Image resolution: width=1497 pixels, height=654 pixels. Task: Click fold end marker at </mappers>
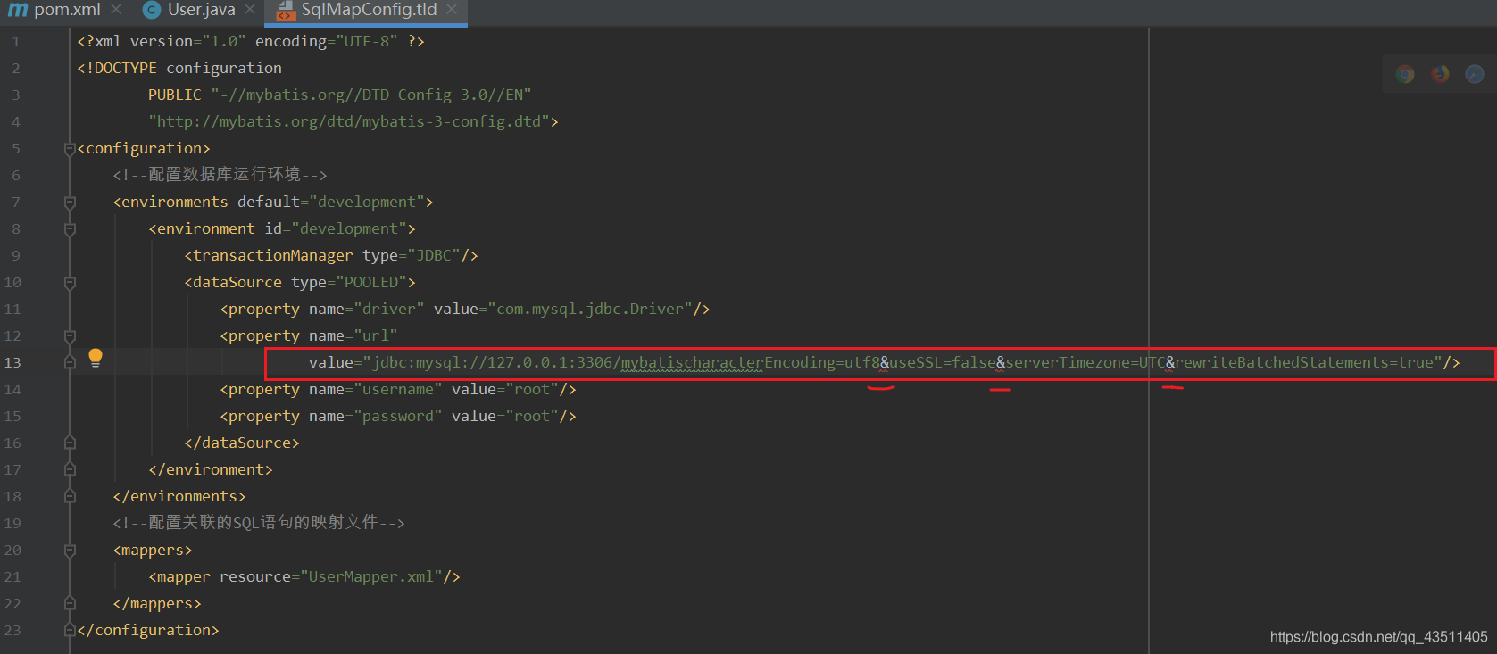[70, 603]
